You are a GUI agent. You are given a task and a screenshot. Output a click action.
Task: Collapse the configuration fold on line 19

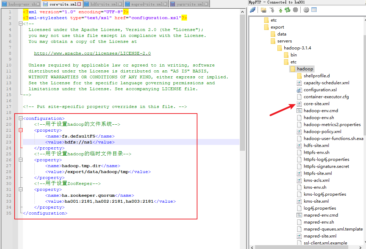tap(21, 118)
